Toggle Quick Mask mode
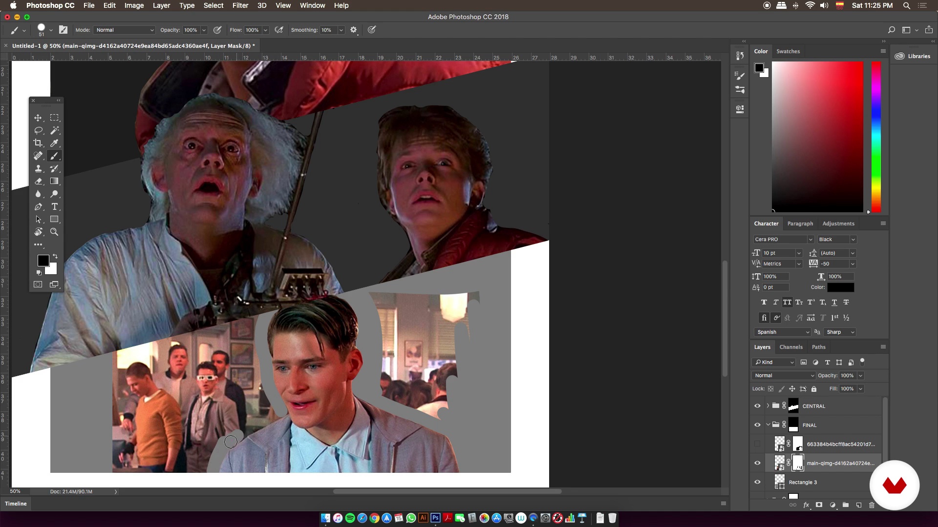Image resolution: width=938 pixels, height=527 pixels. click(x=38, y=284)
